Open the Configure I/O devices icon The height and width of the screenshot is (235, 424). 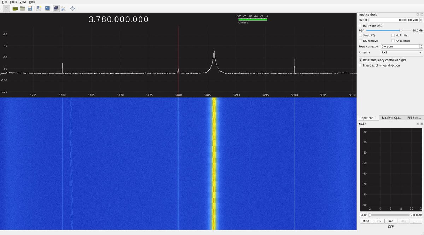(x=15, y=8)
